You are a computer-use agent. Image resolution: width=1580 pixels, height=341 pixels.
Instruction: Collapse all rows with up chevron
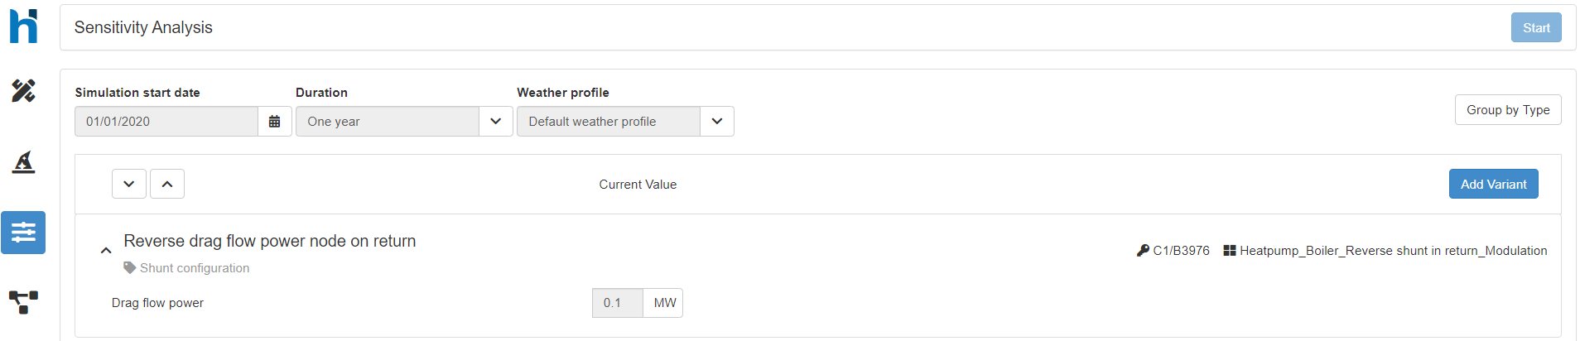pyautogui.click(x=167, y=184)
